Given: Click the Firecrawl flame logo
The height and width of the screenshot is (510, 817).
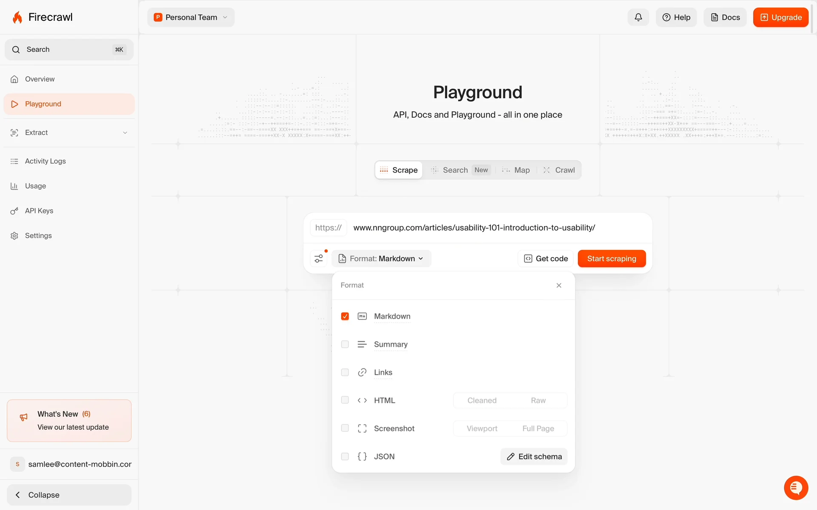Looking at the screenshot, I should 17,17.
